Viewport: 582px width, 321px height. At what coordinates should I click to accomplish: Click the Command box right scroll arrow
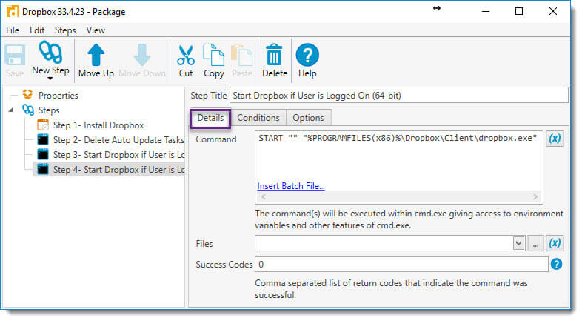click(535, 197)
